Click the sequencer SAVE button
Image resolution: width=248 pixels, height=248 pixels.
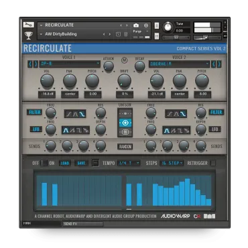81,164
